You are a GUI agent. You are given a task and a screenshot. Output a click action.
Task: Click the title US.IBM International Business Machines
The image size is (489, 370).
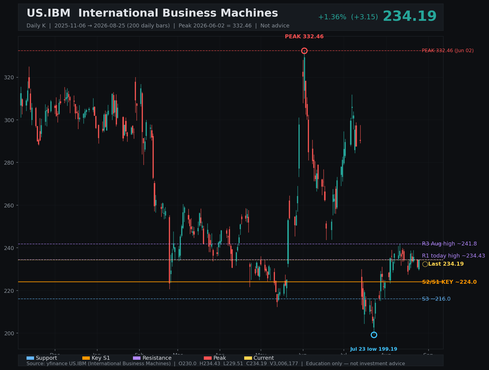[152, 13]
